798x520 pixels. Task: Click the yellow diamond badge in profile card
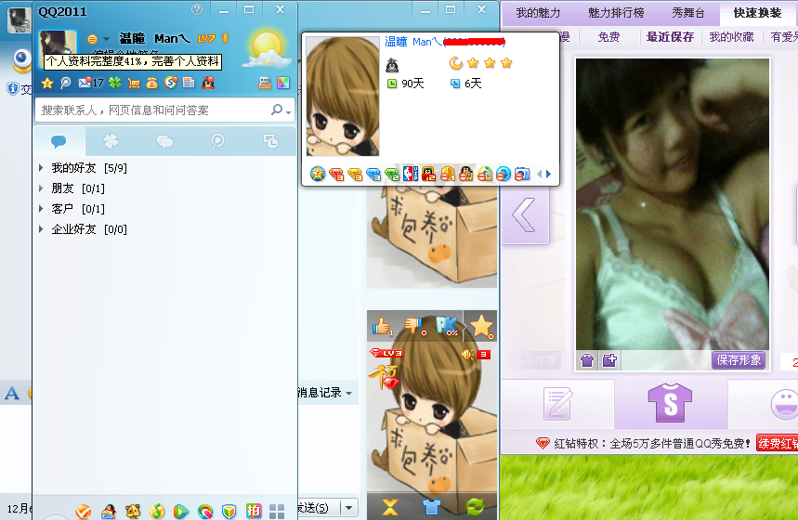coord(355,175)
